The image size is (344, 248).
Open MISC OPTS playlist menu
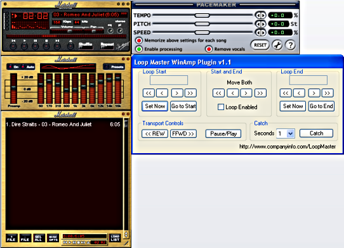pyautogui.click(x=53, y=238)
